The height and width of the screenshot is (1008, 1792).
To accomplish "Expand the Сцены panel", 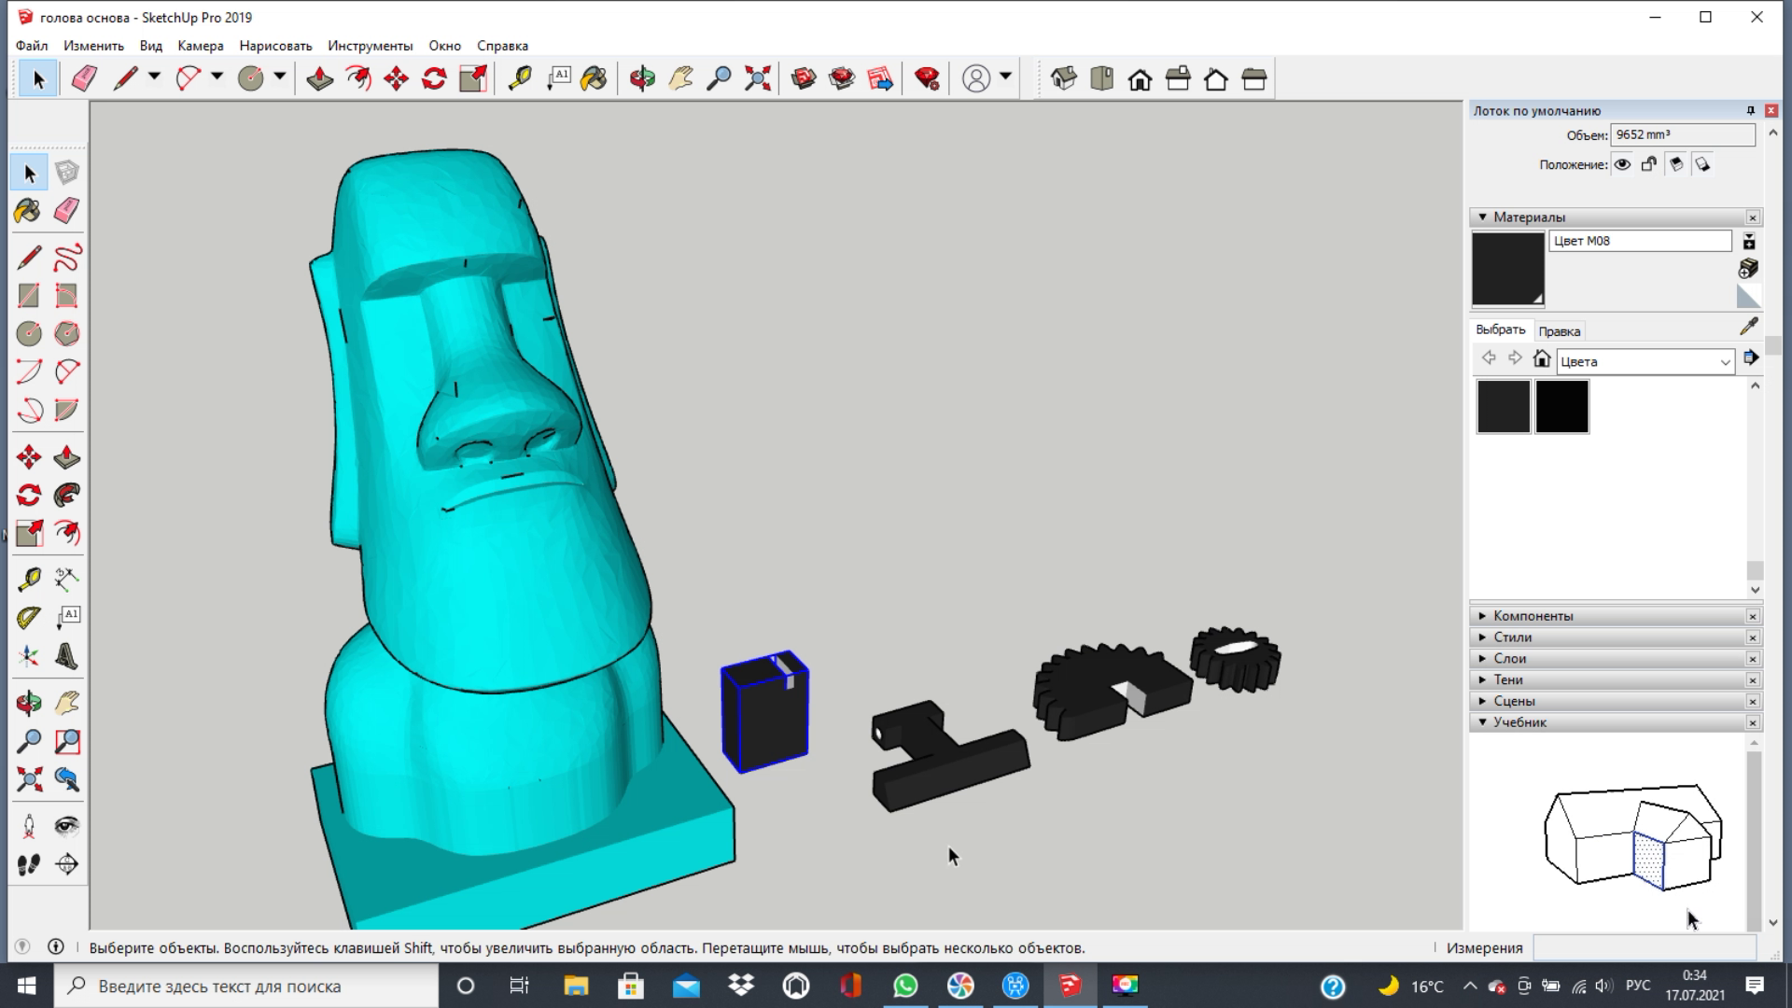I will click(x=1482, y=701).
